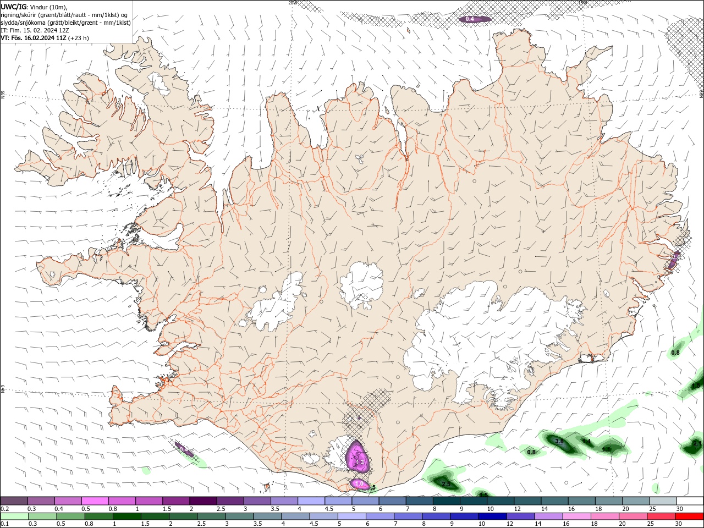Click the dark green 3.8 rain cell offshore
Viewport: 704px width, 528px height.
(x=561, y=443)
